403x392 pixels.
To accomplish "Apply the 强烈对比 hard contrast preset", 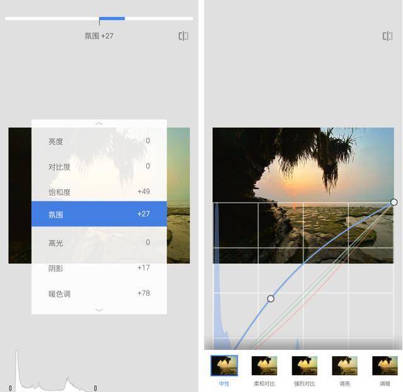I will 305,366.
